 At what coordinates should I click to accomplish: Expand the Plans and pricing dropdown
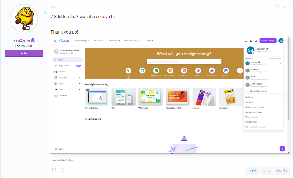[x=133, y=41]
